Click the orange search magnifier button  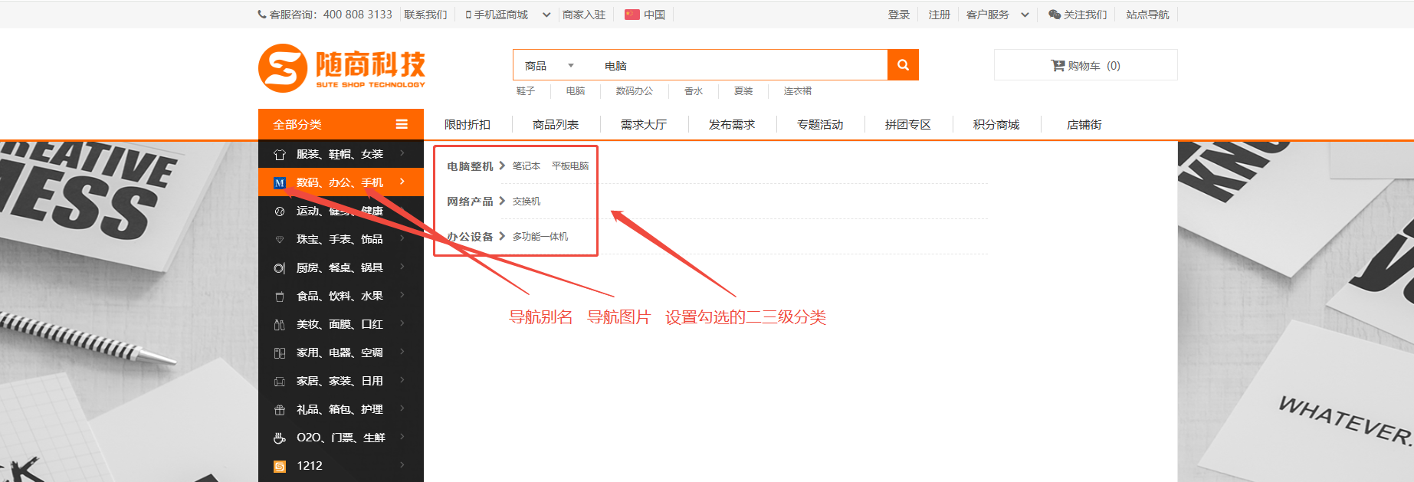pyautogui.click(x=903, y=65)
